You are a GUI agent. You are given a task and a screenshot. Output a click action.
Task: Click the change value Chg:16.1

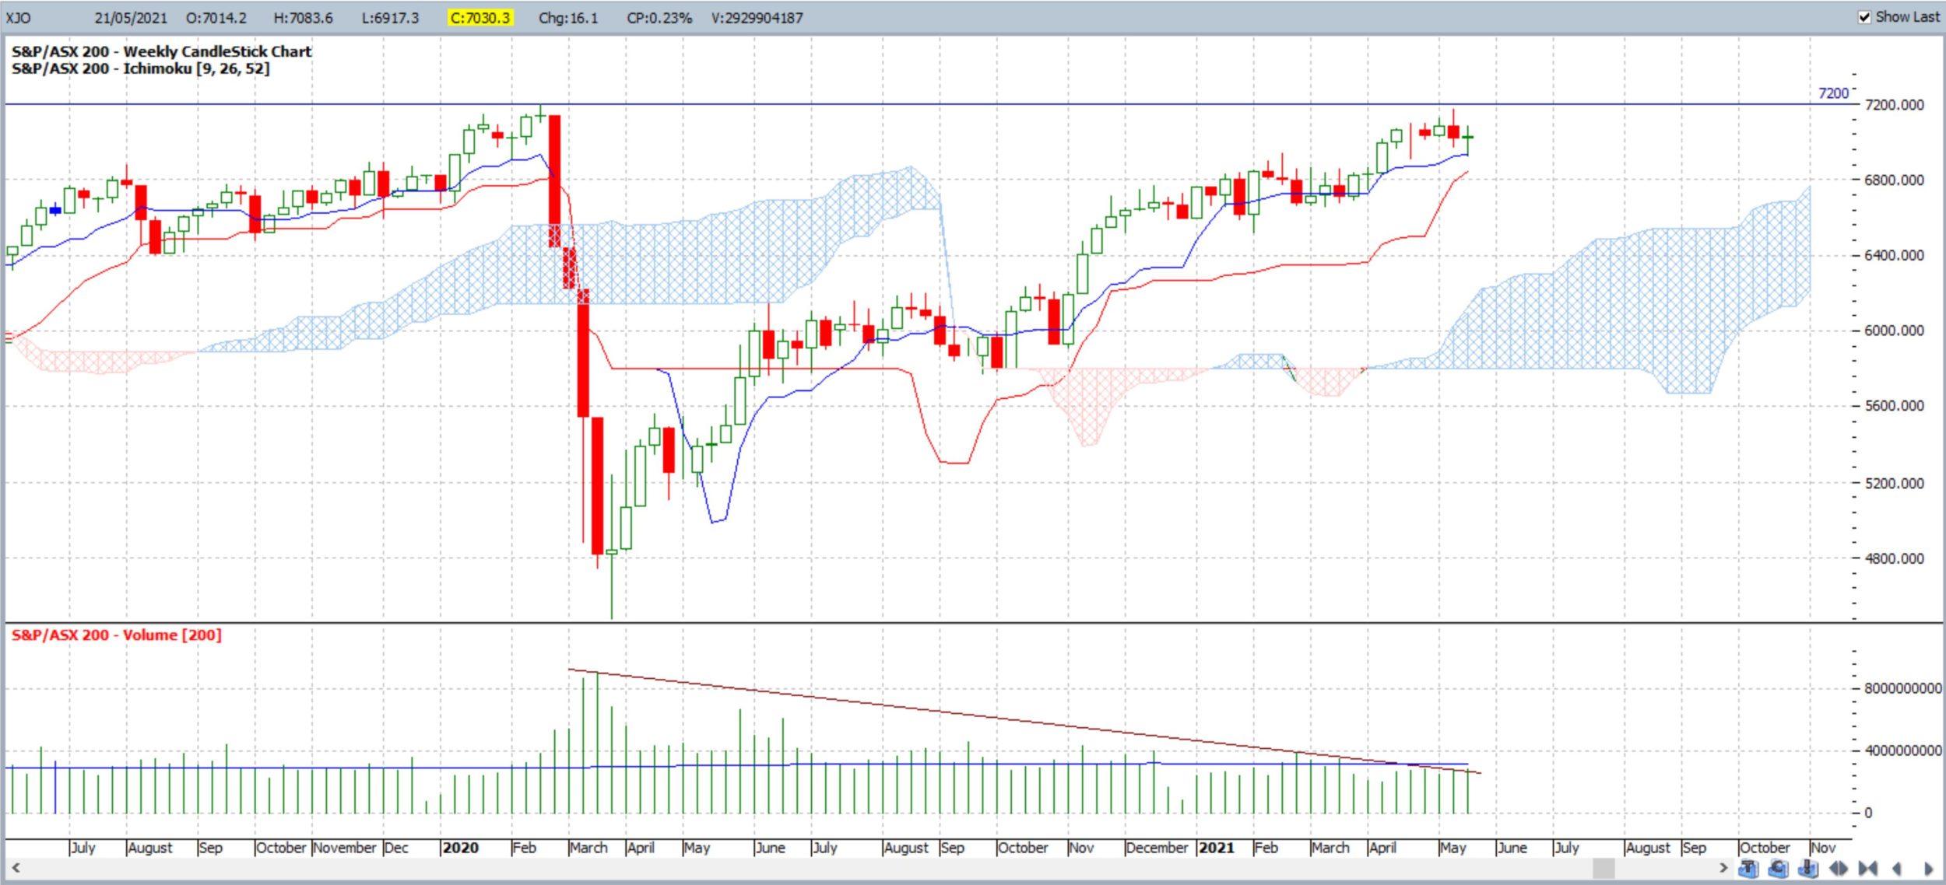[x=568, y=18]
